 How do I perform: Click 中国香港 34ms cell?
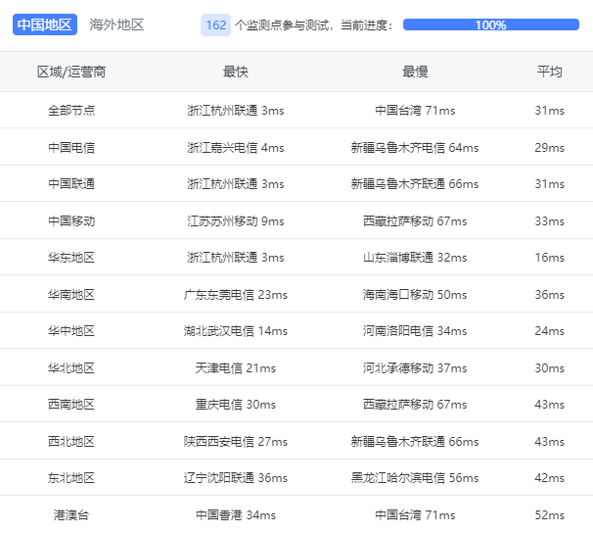coord(235,514)
